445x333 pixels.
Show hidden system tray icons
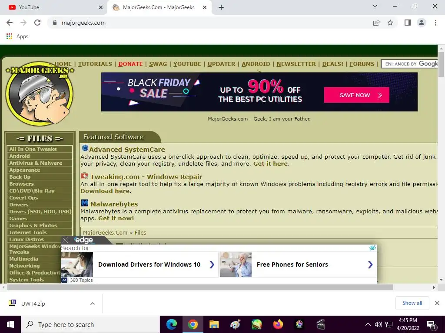(368, 324)
